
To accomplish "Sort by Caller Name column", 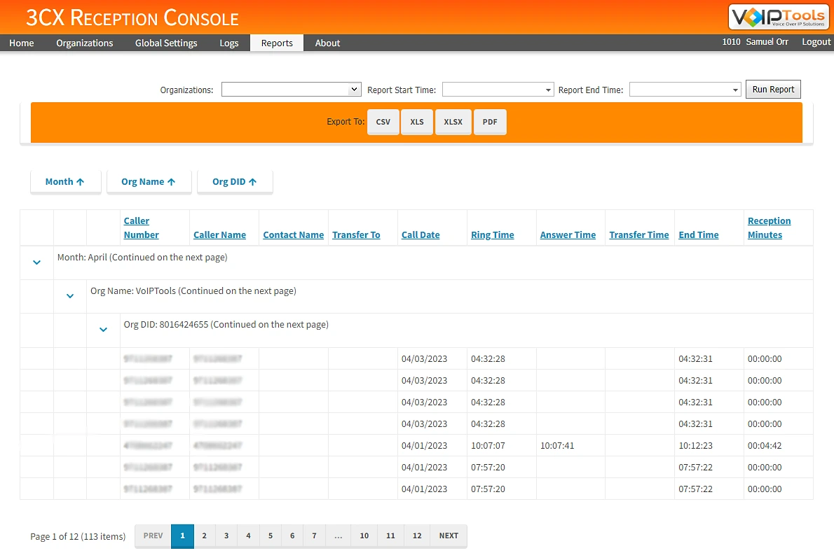I will pos(219,234).
